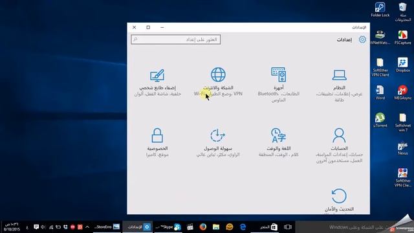This screenshot has width=414, height=233.
Task: Open Personalization (إضفاء طابع شخصي) settings
Action: [157, 82]
